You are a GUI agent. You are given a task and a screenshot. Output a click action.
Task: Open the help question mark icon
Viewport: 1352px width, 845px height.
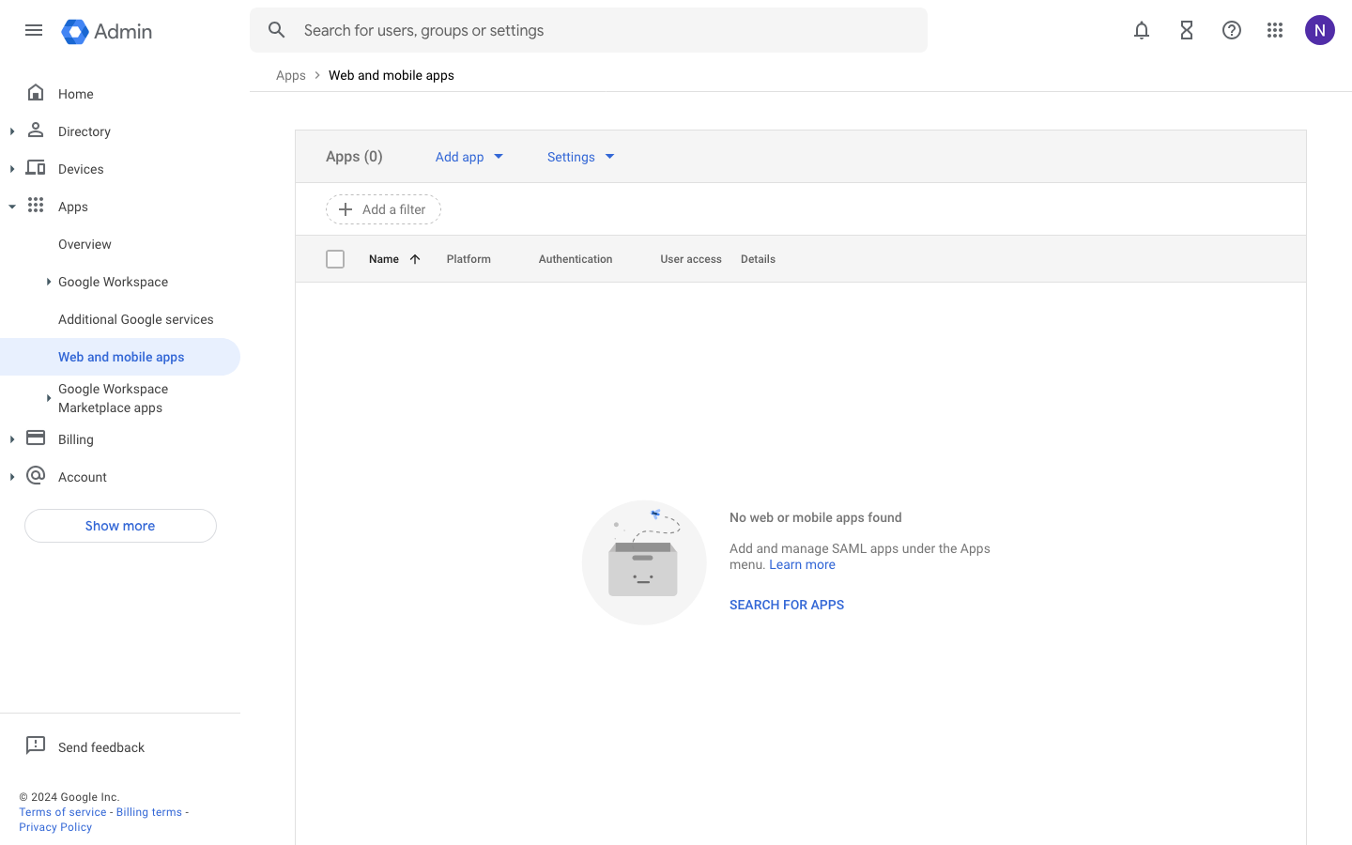1232,30
